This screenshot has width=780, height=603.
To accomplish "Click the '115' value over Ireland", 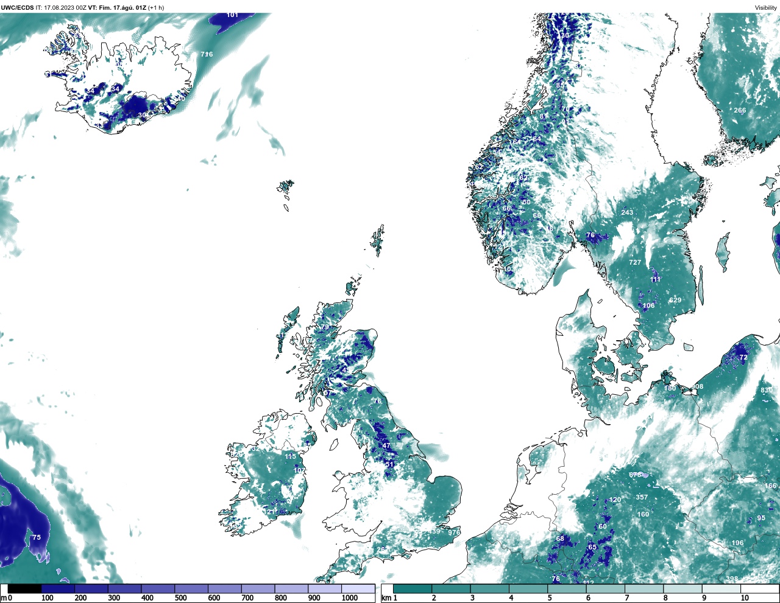I will (x=290, y=456).
